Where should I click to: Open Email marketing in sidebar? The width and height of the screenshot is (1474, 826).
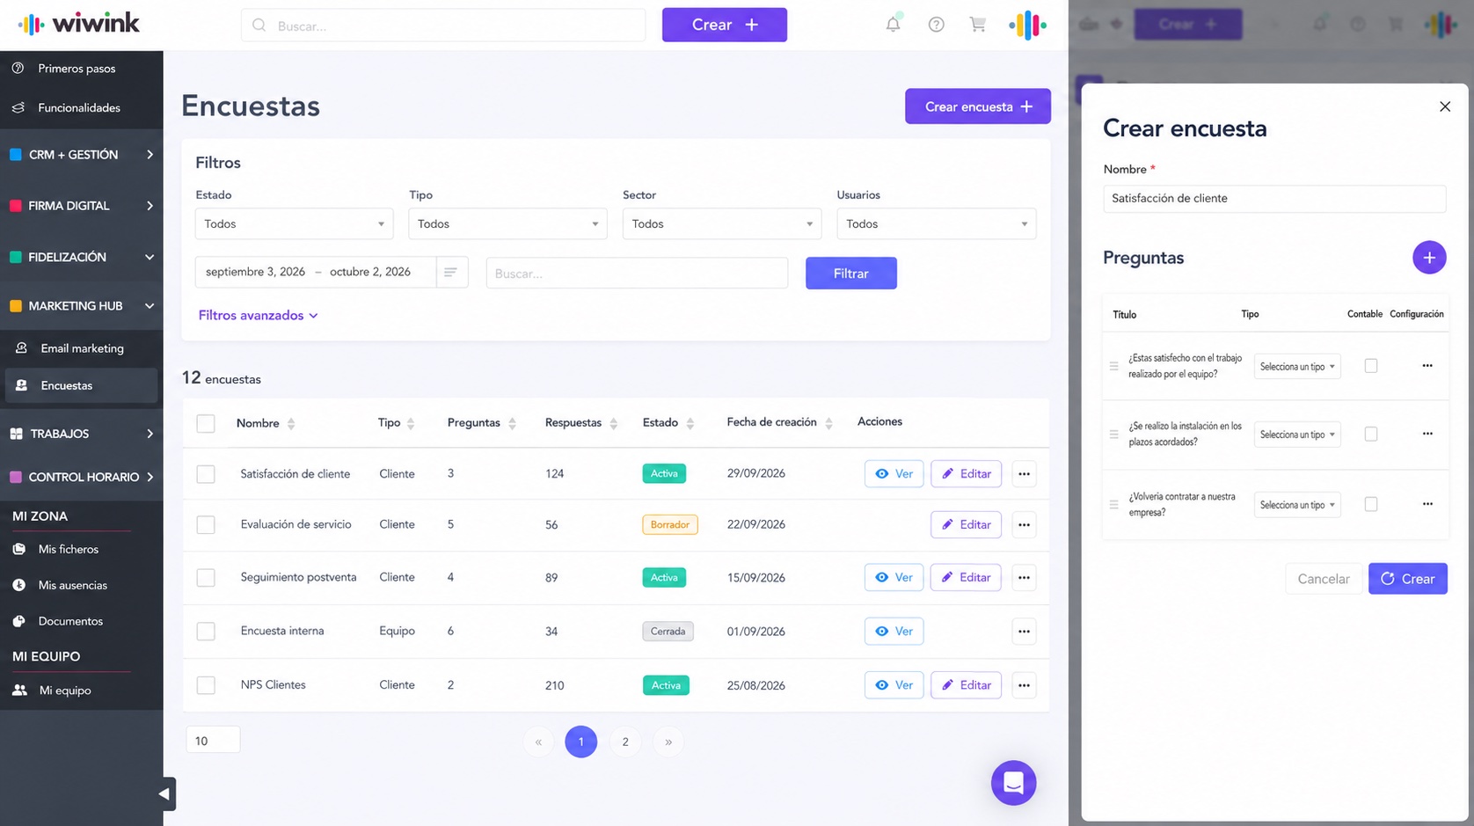tap(81, 348)
